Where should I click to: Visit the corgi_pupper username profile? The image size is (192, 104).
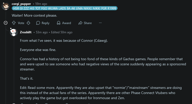coord(21,4)
